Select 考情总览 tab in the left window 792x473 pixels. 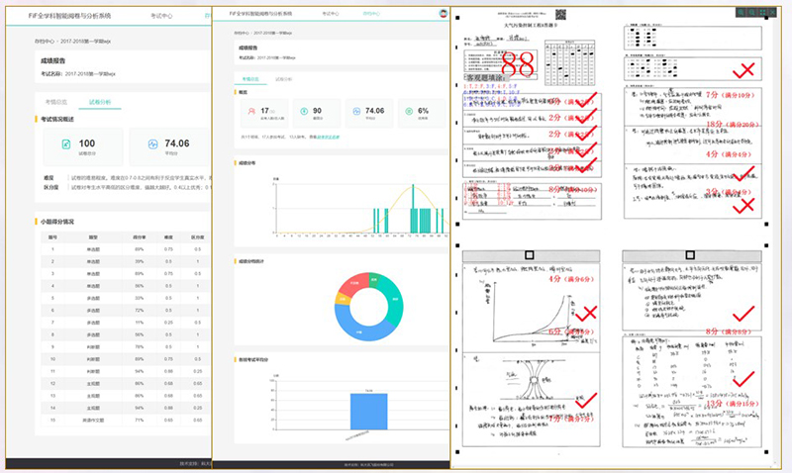click(56, 102)
